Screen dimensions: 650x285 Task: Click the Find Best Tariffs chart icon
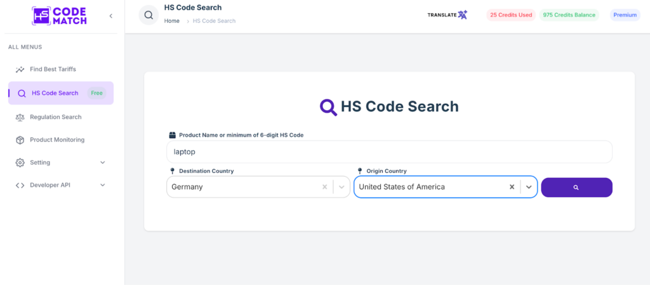(x=20, y=69)
